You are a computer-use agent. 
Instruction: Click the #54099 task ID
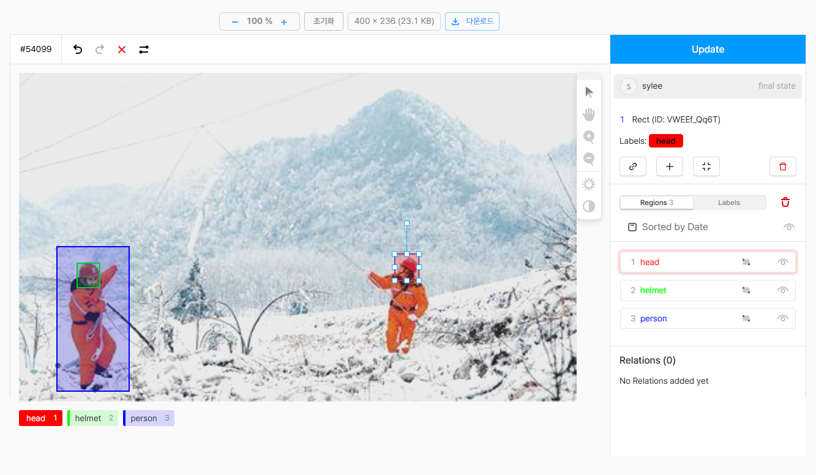coord(36,50)
